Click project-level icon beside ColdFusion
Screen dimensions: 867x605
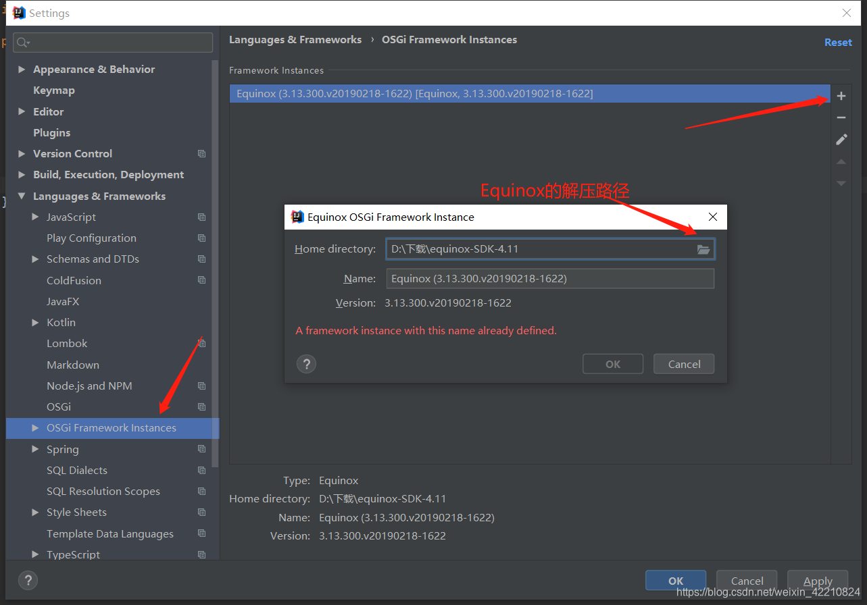click(x=201, y=280)
